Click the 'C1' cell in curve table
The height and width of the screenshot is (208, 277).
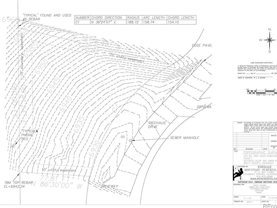tap(77, 22)
